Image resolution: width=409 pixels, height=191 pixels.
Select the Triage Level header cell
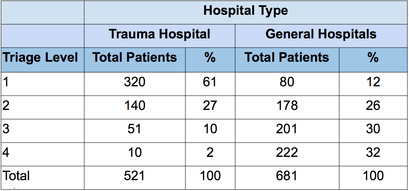(41, 58)
